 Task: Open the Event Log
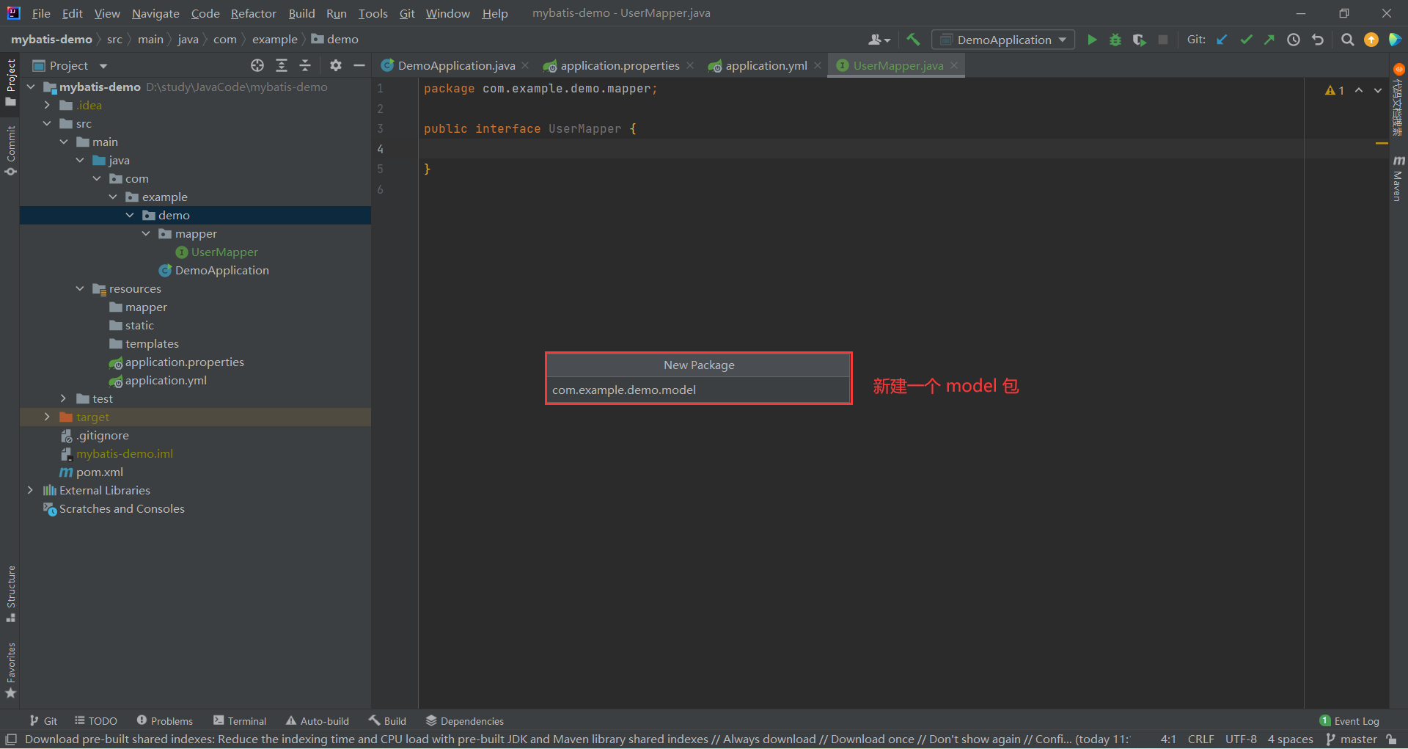click(x=1349, y=721)
